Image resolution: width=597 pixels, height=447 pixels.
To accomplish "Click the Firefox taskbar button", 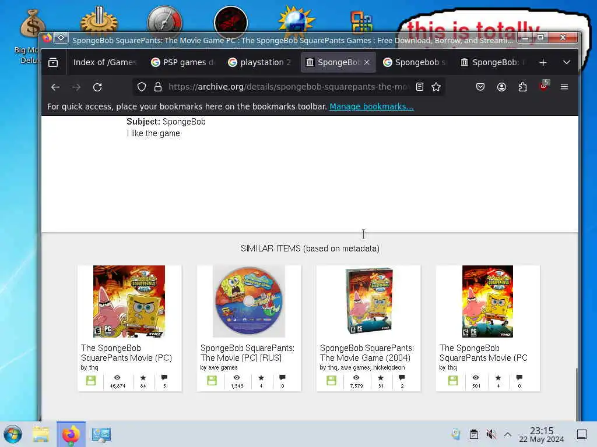I will [71, 434].
